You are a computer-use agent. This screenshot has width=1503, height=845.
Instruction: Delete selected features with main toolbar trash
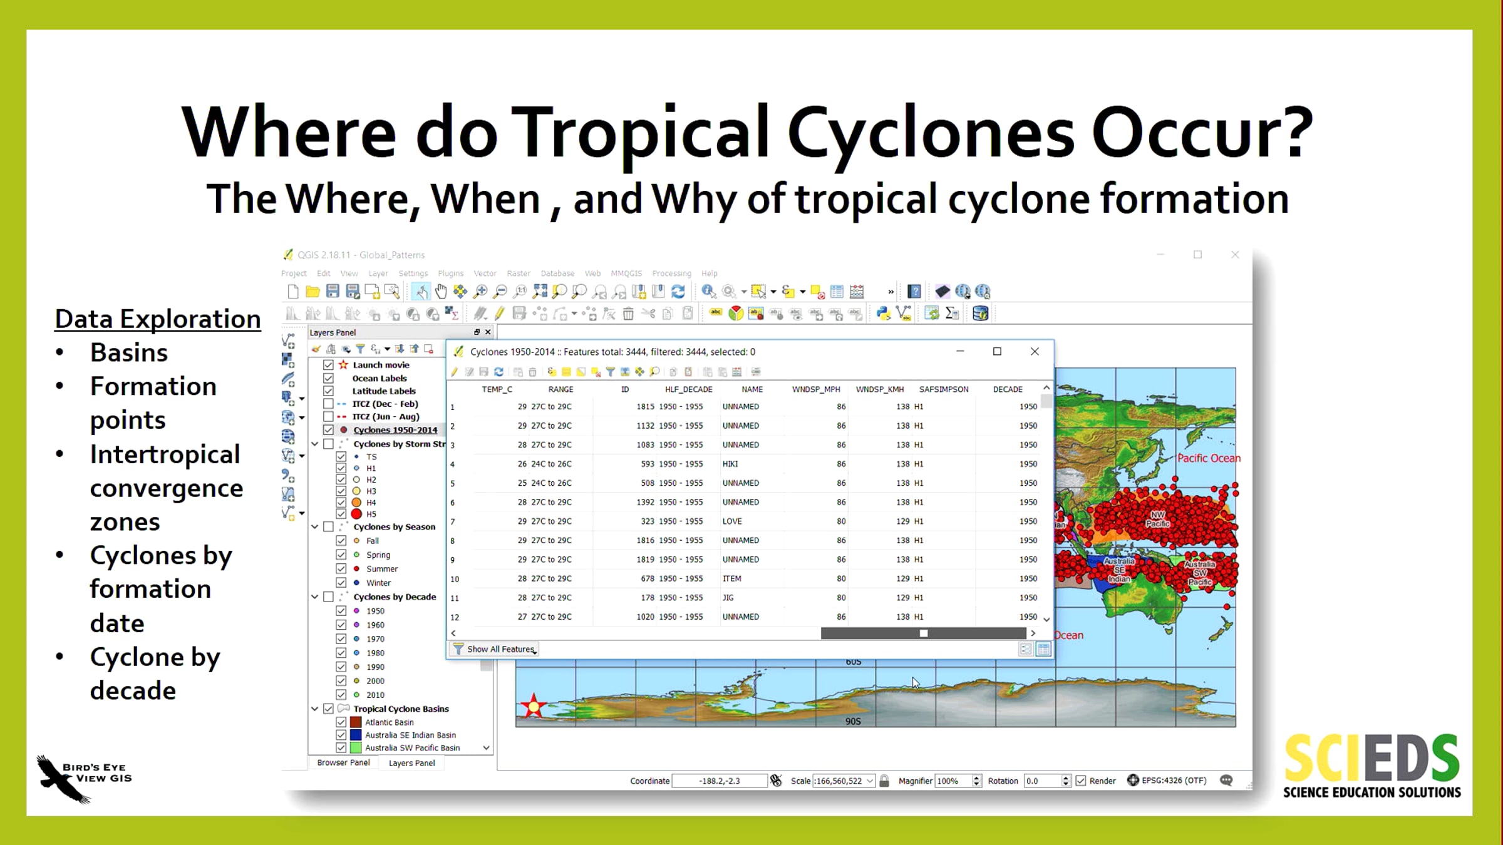628,314
